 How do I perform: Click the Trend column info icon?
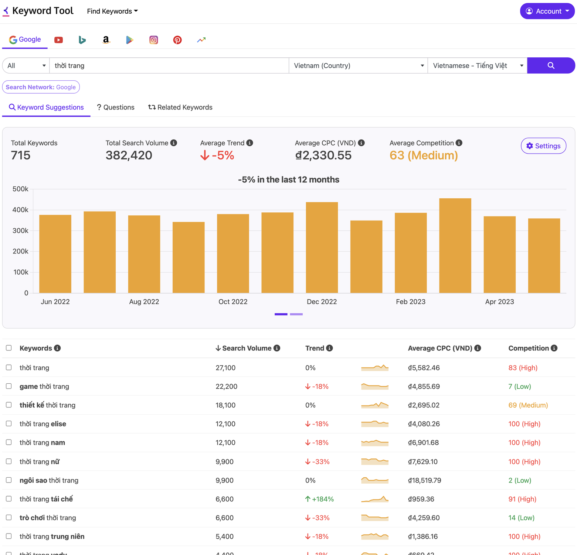[330, 348]
